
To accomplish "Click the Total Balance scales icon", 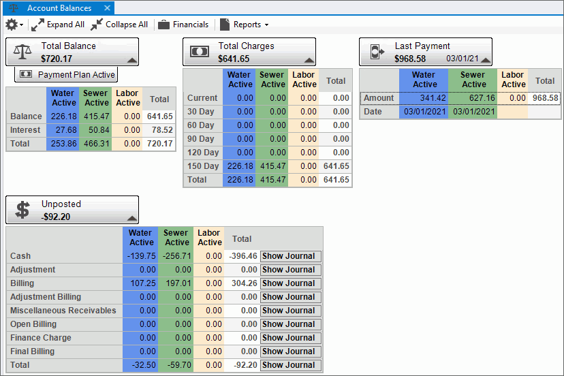I will (x=22, y=52).
